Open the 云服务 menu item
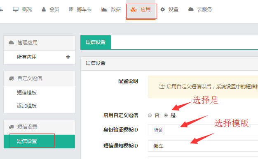This screenshot has height=159, width=258. coord(200,9)
